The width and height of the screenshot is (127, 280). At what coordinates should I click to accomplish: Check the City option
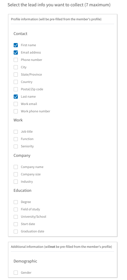pyautogui.click(x=16, y=67)
